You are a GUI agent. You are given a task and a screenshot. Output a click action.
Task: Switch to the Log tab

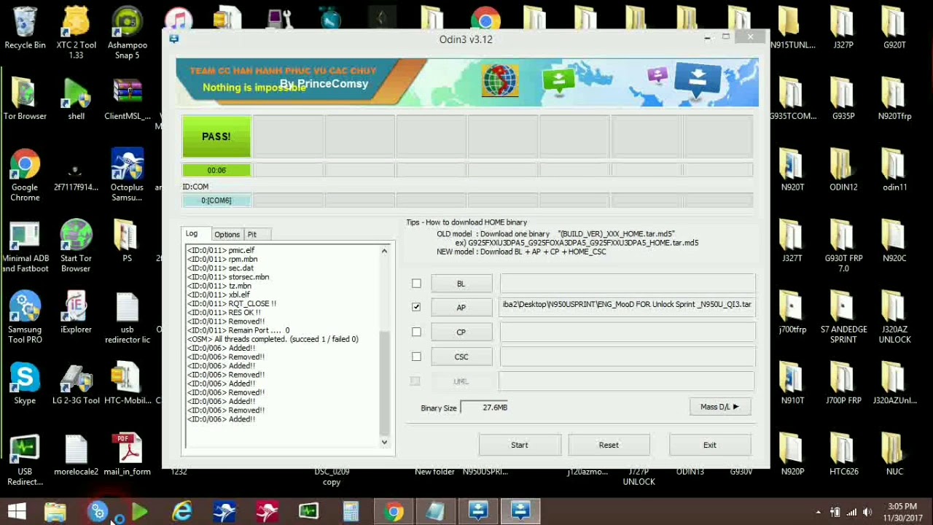[192, 233]
